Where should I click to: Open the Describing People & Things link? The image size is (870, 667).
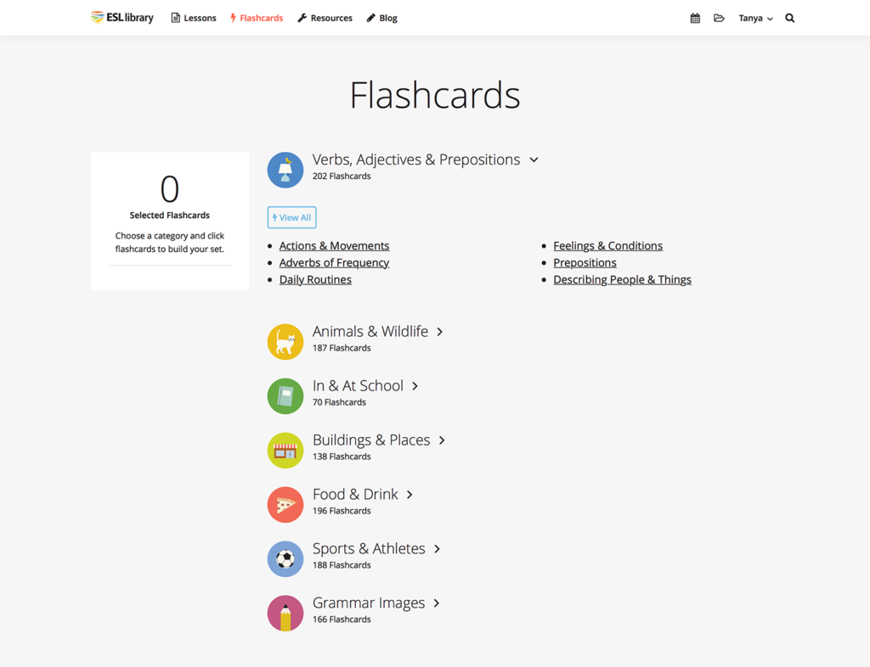click(x=623, y=280)
